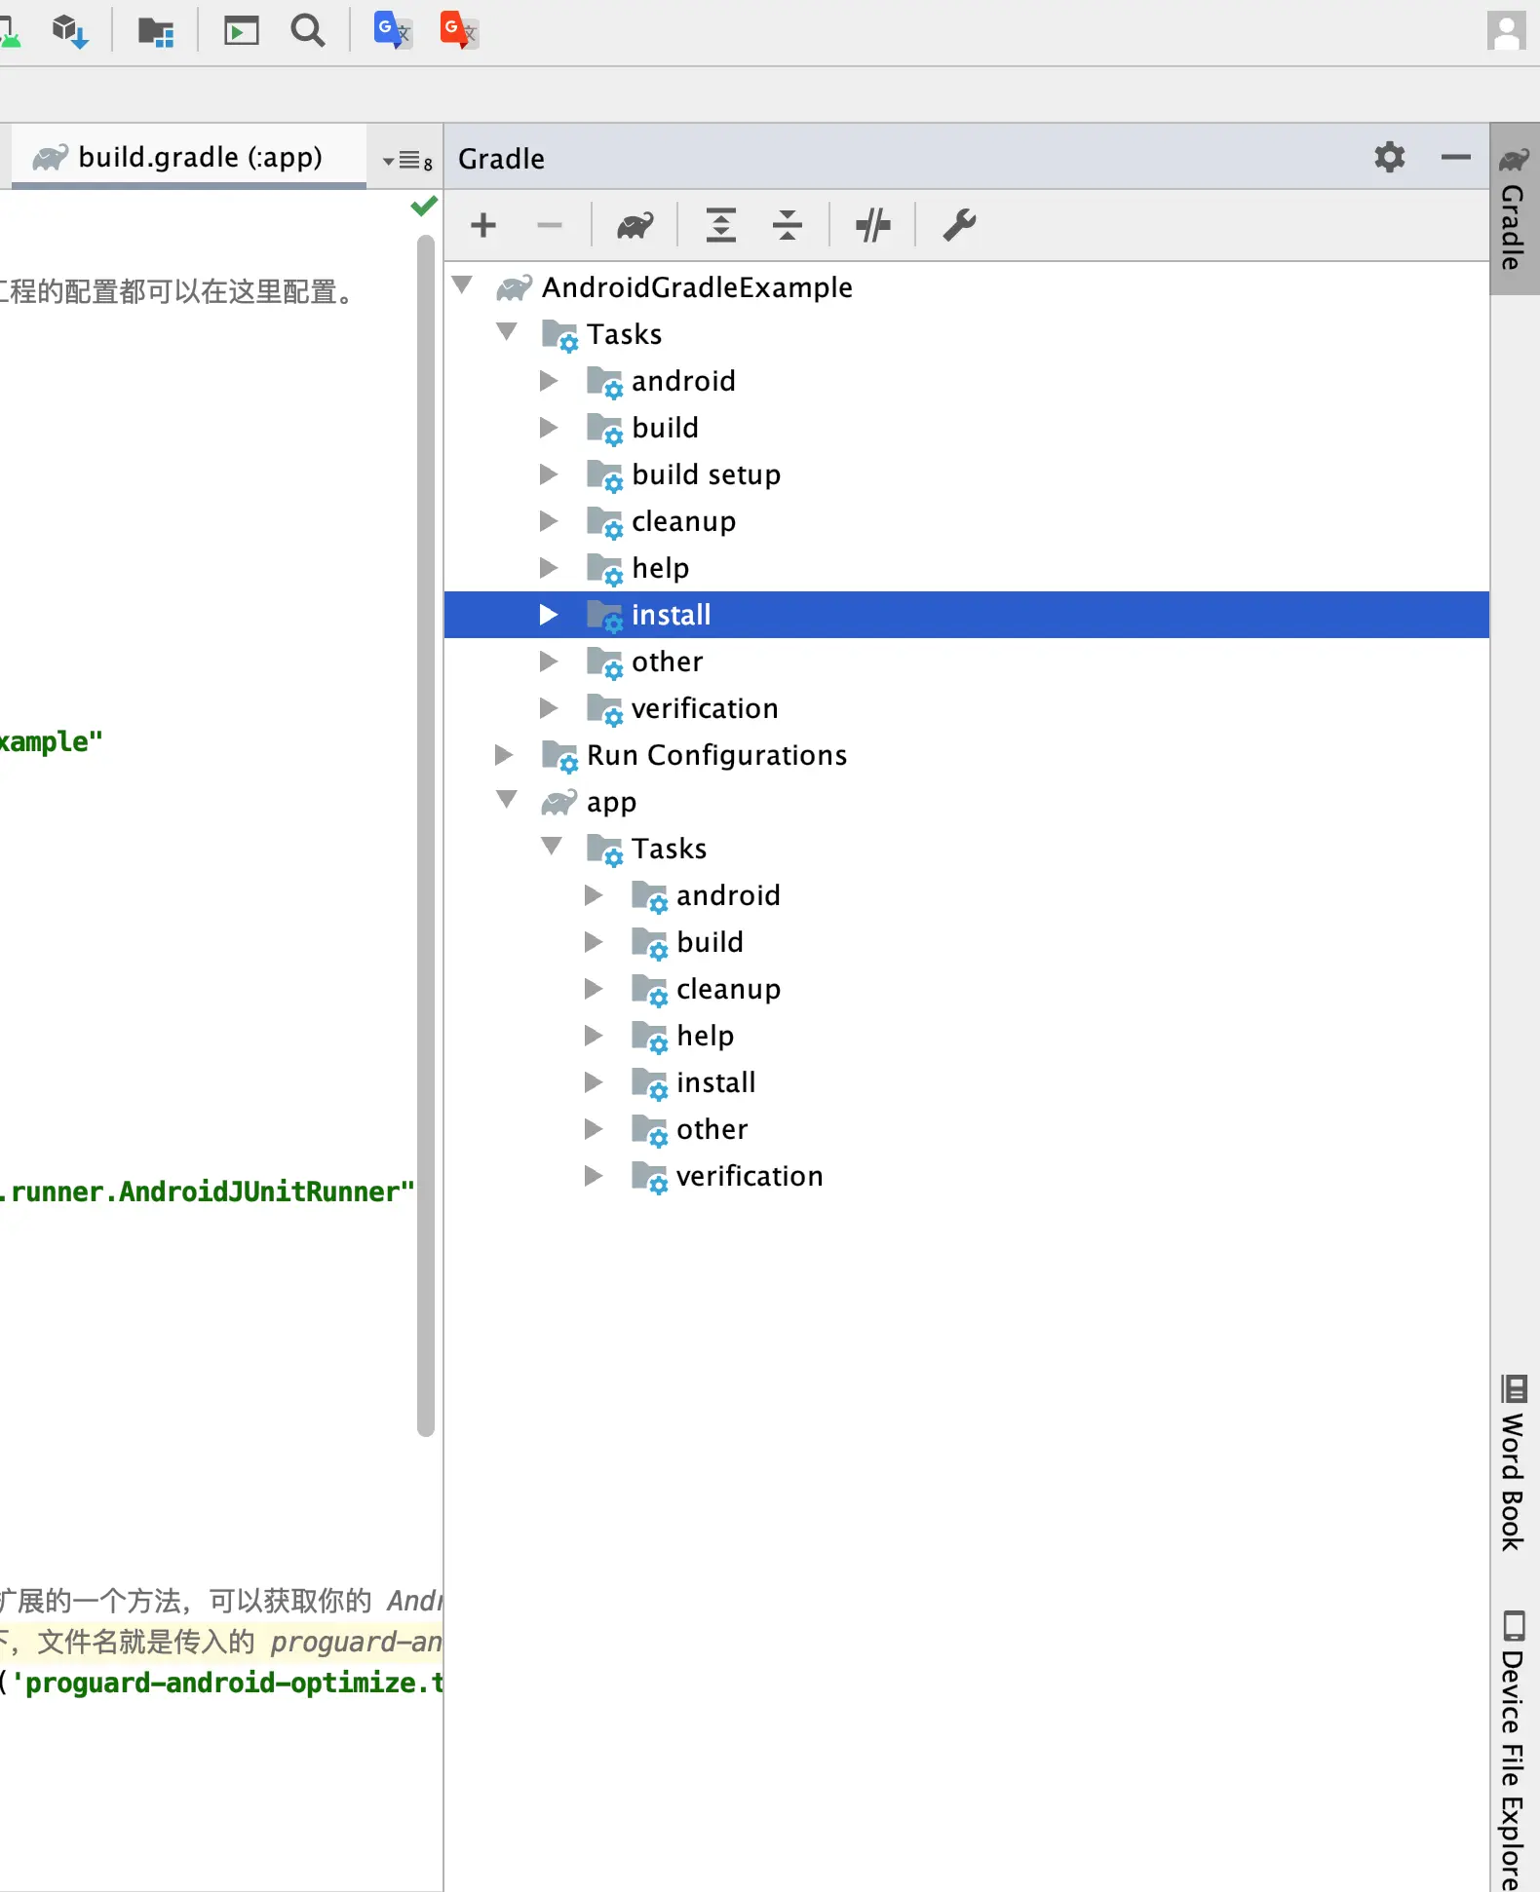Open the Word Book side tab
Viewport: 1540px width, 1892px height.
pos(1515,1463)
